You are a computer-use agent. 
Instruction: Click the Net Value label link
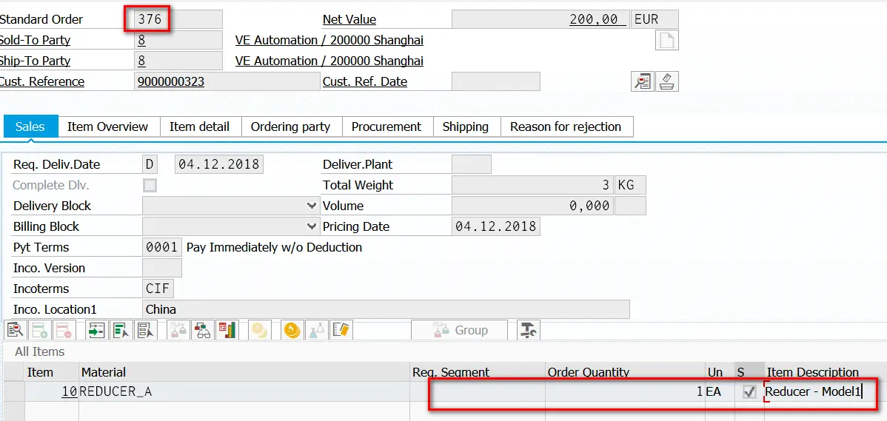(x=349, y=19)
